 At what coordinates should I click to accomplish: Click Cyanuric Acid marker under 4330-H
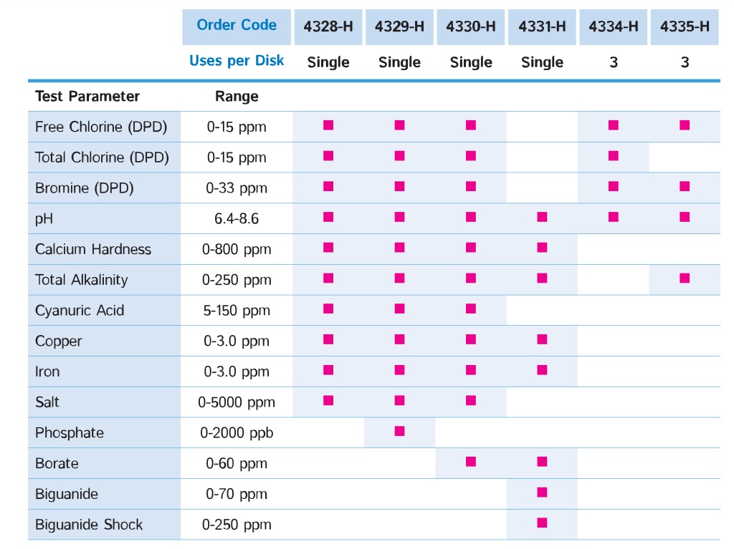click(x=471, y=308)
